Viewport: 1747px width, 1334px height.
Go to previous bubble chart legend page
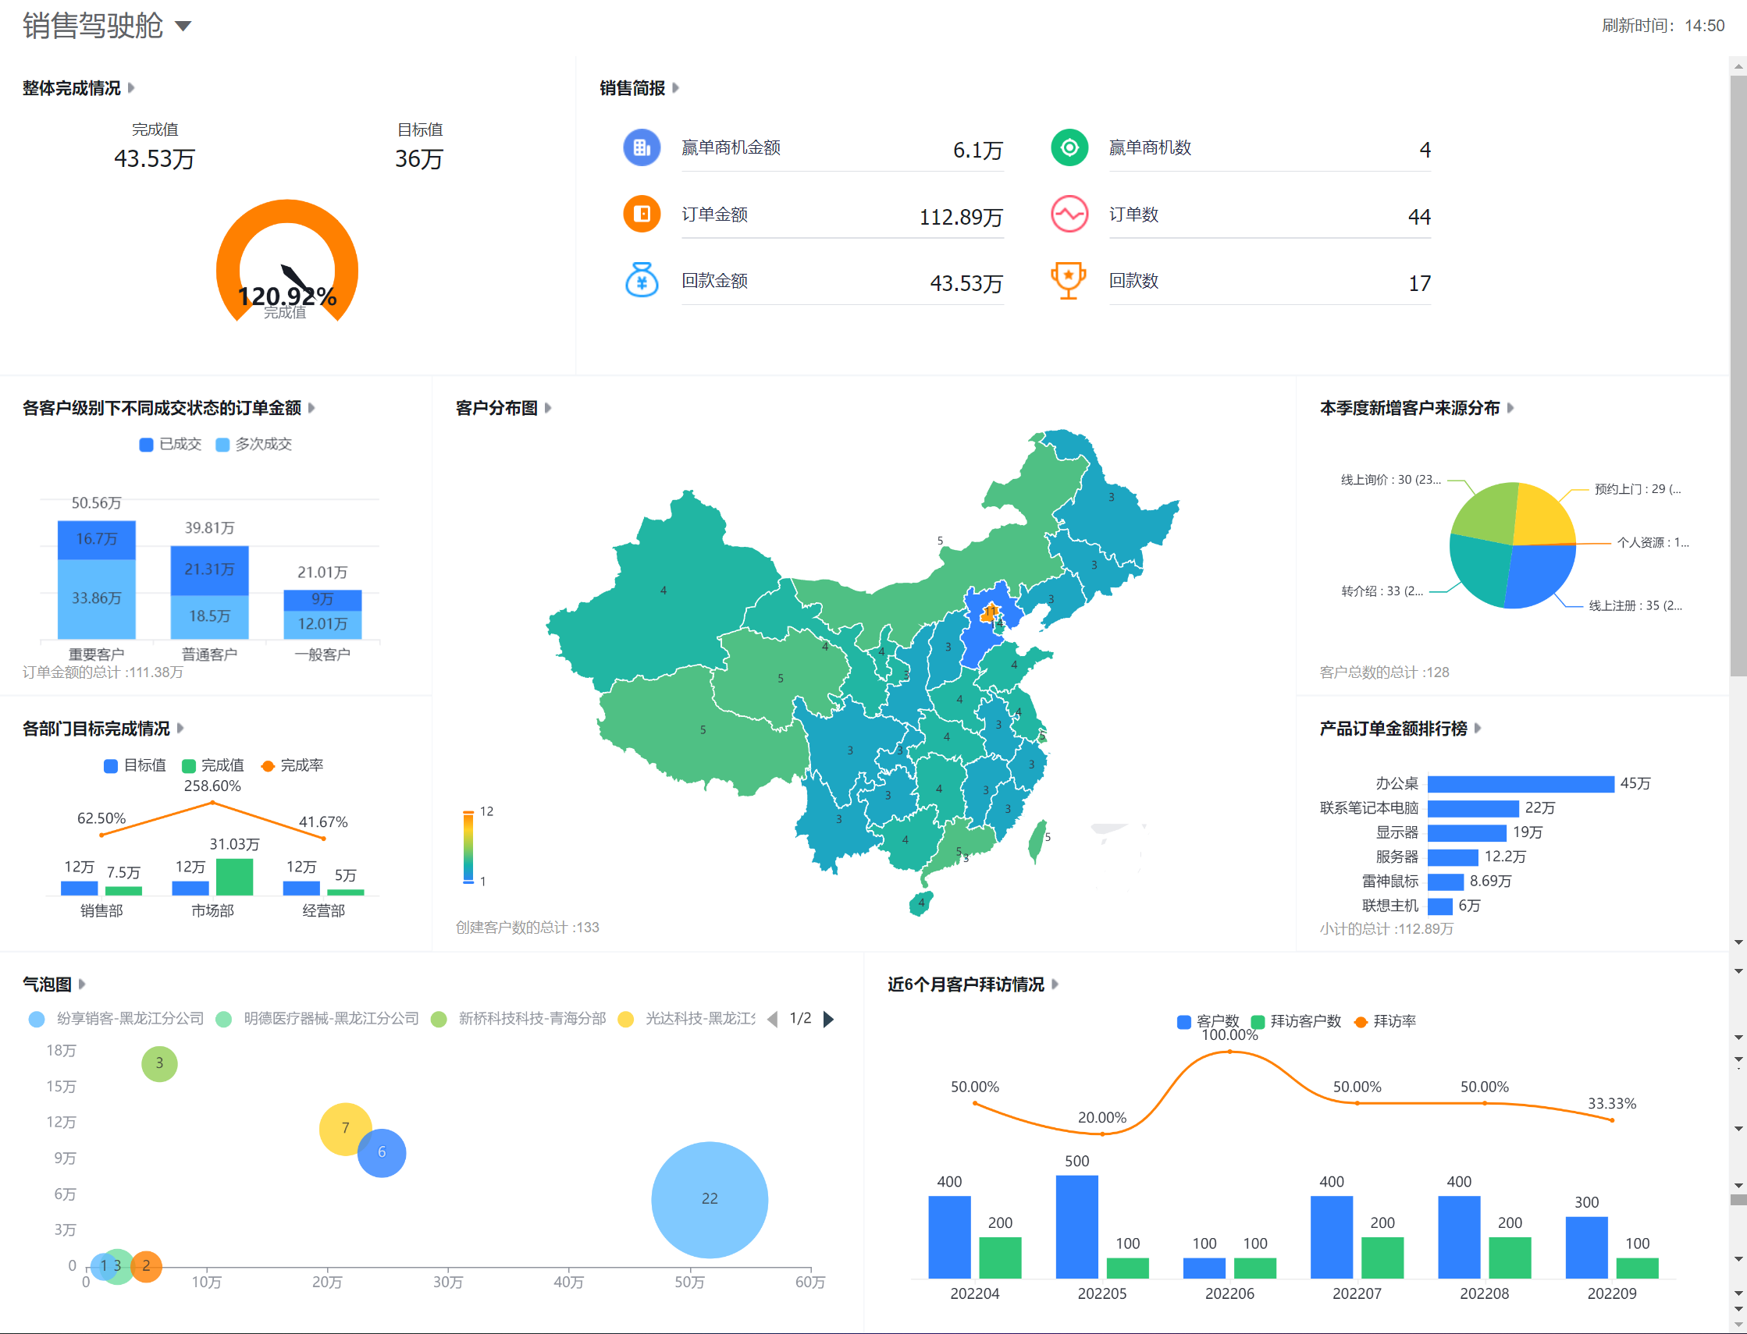tap(772, 1019)
